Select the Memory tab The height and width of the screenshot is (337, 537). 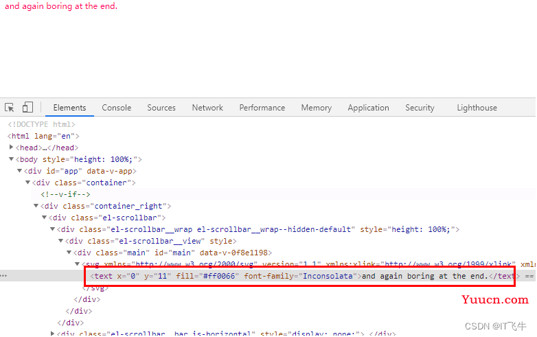pos(316,108)
